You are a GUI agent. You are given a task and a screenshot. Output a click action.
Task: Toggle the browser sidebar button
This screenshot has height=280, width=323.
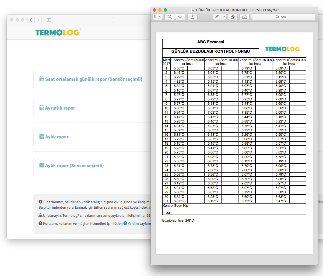pos(49,20)
